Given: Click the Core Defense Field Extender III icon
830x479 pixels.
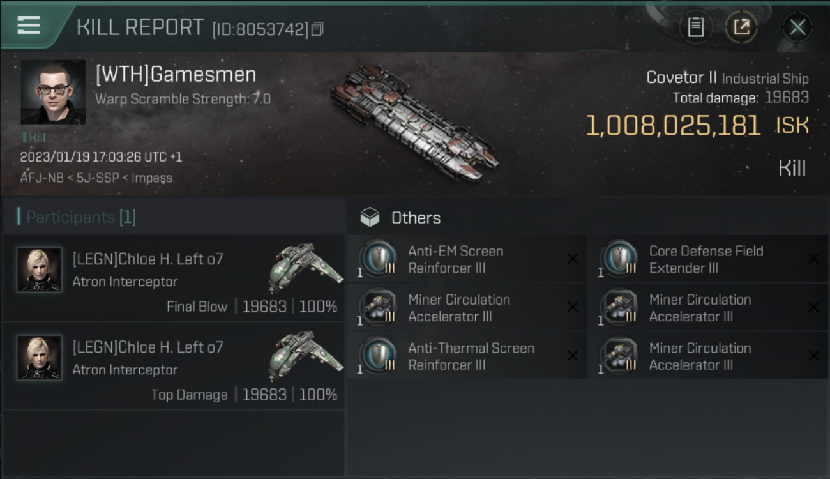Looking at the screenshot, I should [621, 259].
